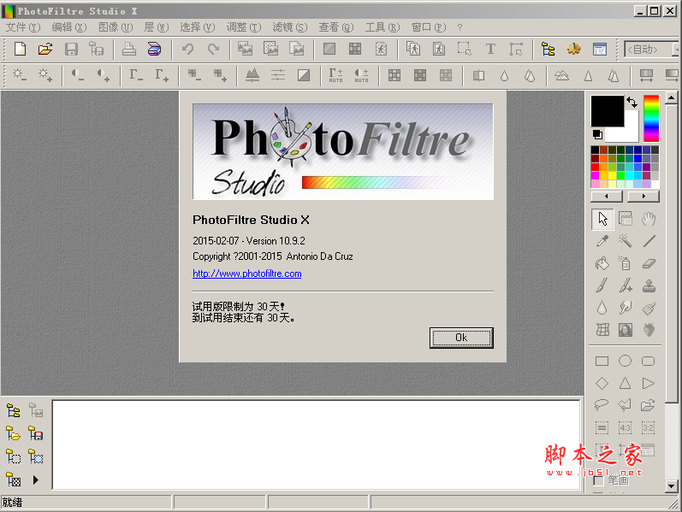Screen dimensions: 682x512
Task: Click the palette next right arrow
Action: (x=643, y=197)
